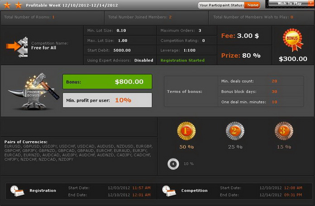This screenshot has height=206, width=315.
Task: Click Total Number Joined Members: 2
Action: [x=140, y=17]
